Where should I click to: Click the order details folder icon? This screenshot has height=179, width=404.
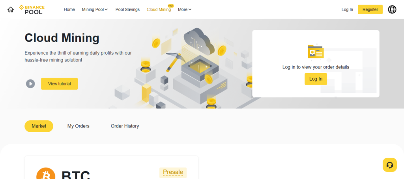tap(316, 52)
